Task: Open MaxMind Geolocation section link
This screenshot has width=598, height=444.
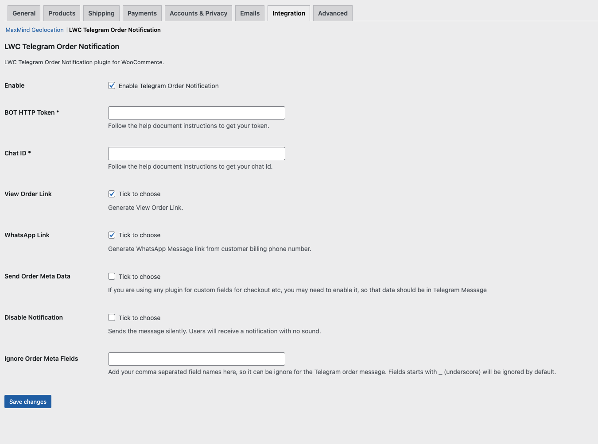Action: (x=35, y=30)
